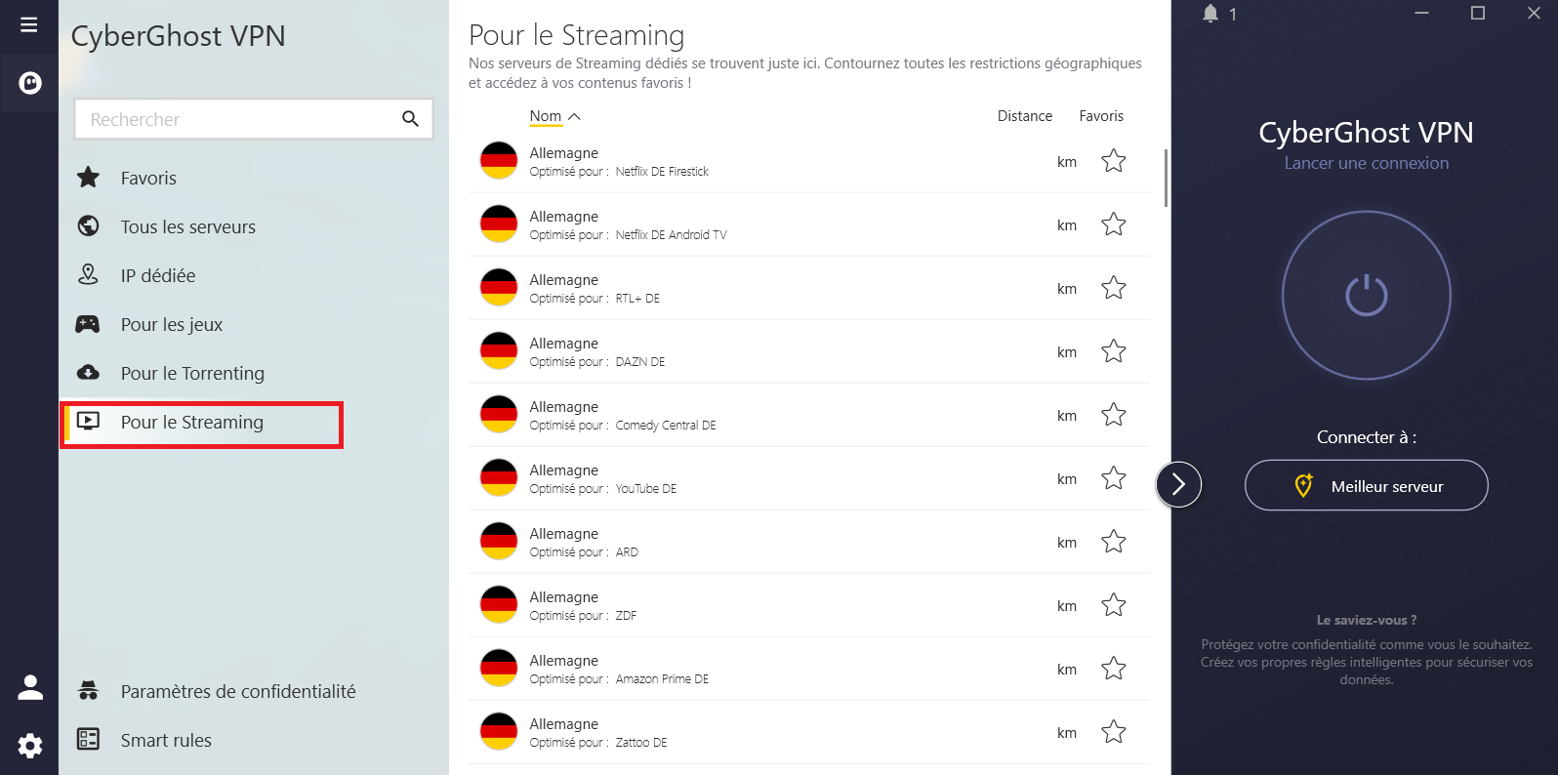Switch to the Pour le Streaming section
Image resolution: width=1558 pixels, height=775 pixels.
coord(191,423)
